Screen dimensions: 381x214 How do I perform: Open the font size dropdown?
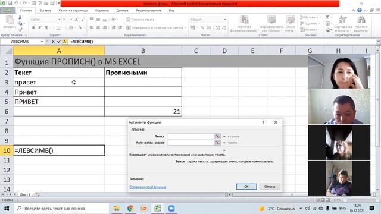tap(71, 20)
